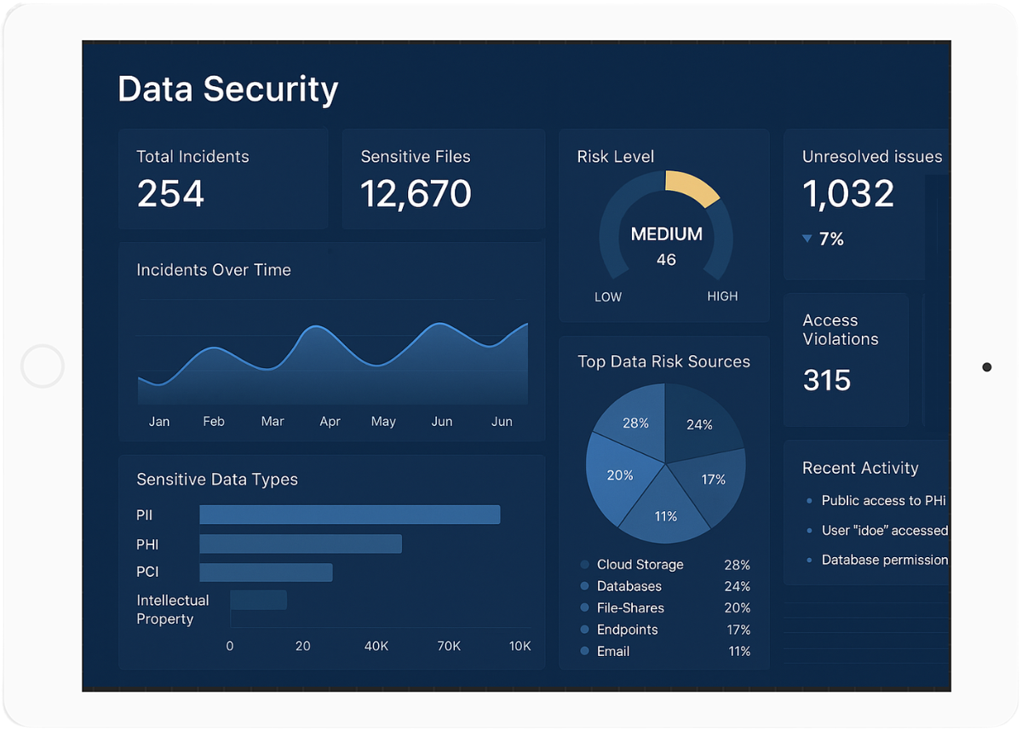
Task: Click the down triangle beside 7%
Action: [807, 239]
